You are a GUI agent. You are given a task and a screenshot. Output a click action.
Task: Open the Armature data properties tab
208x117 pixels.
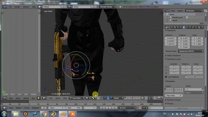tap(190, 27)
